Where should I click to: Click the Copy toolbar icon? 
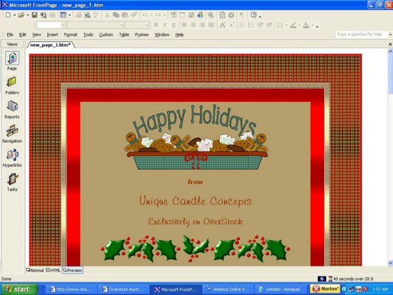(116, 15)
